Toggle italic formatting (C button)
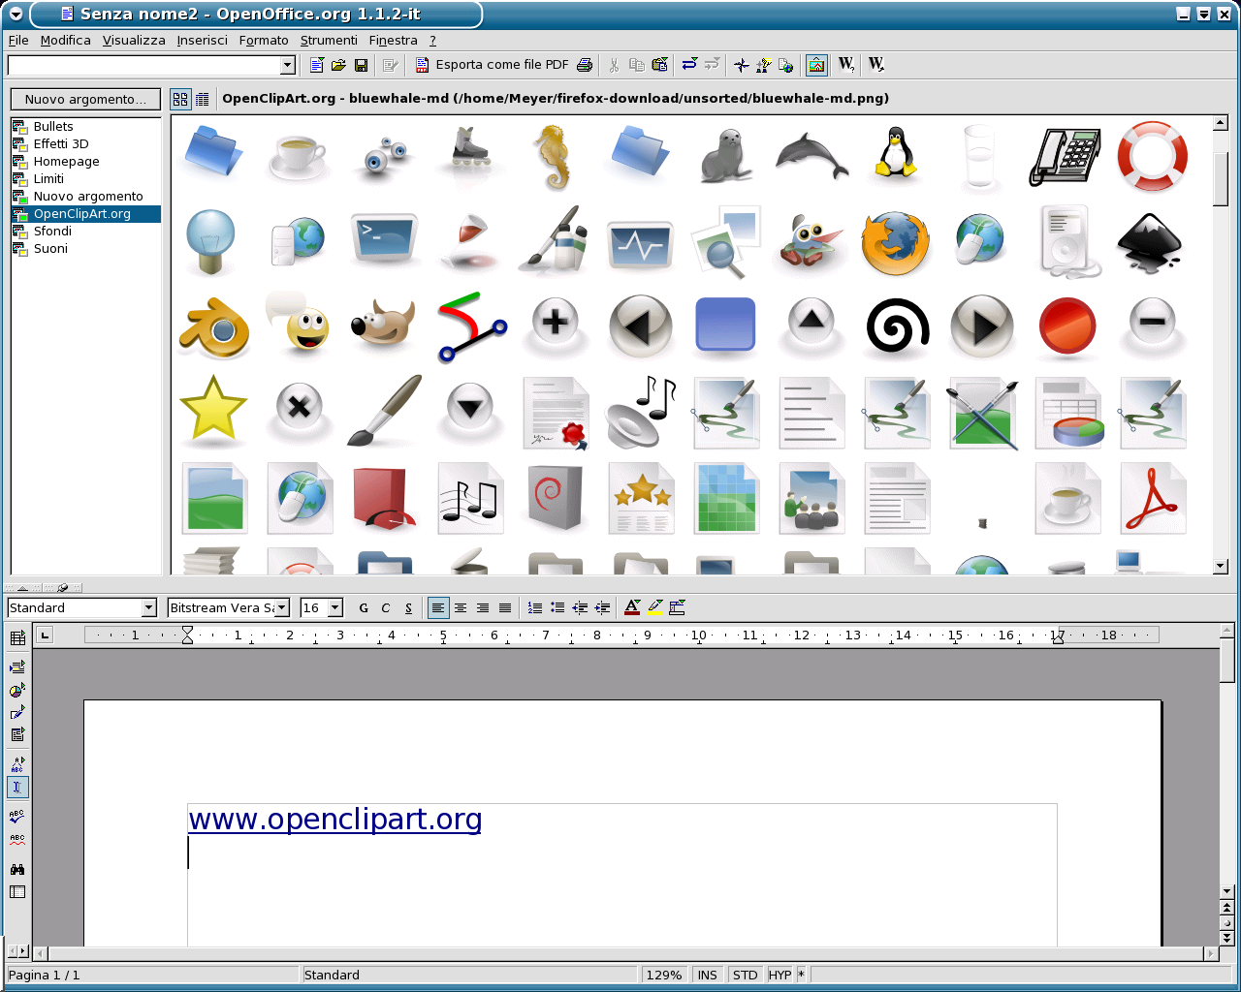The width and height of the screenshot is (1241, 992). pos(386,607)
